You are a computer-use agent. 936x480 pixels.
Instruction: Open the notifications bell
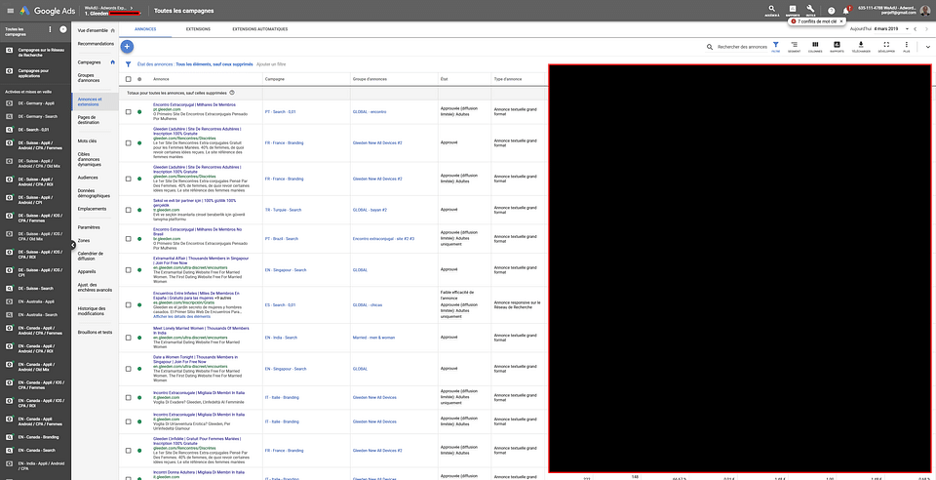coord(846,11)
